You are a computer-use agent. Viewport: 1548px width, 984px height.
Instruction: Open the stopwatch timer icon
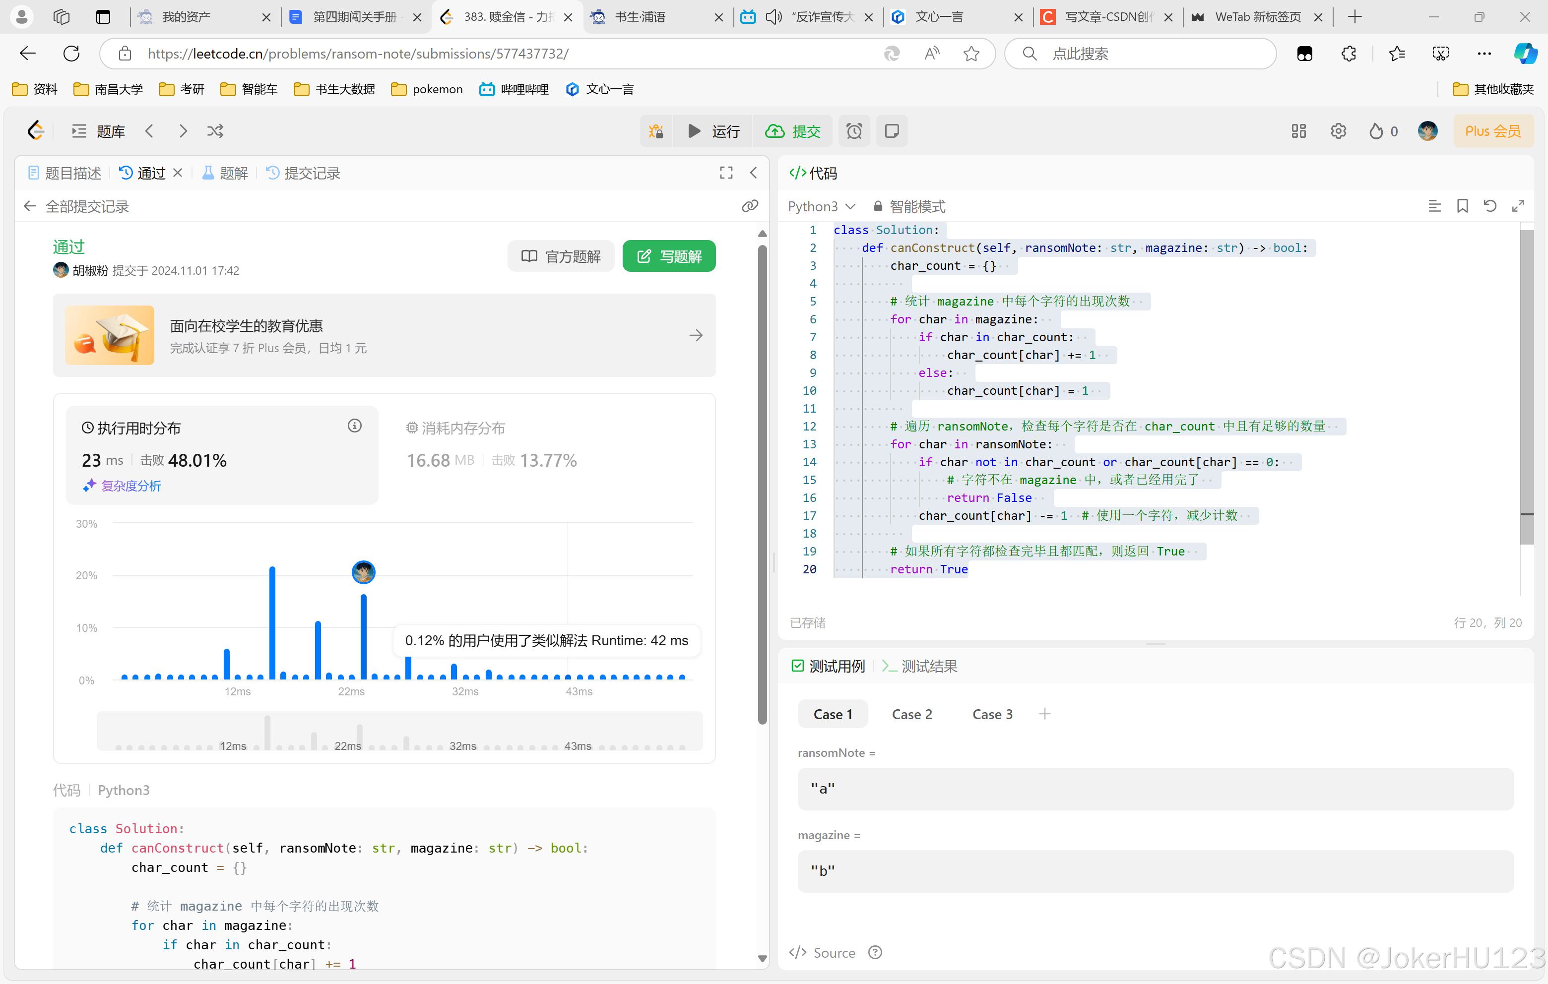tap(854, 131)
